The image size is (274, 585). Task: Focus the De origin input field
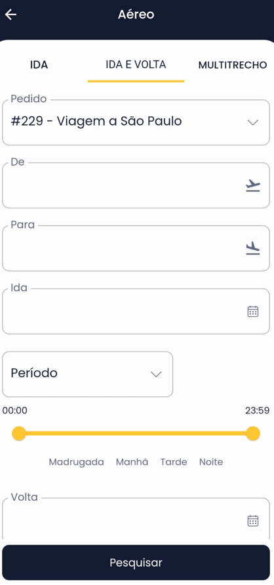coord(136,185)
